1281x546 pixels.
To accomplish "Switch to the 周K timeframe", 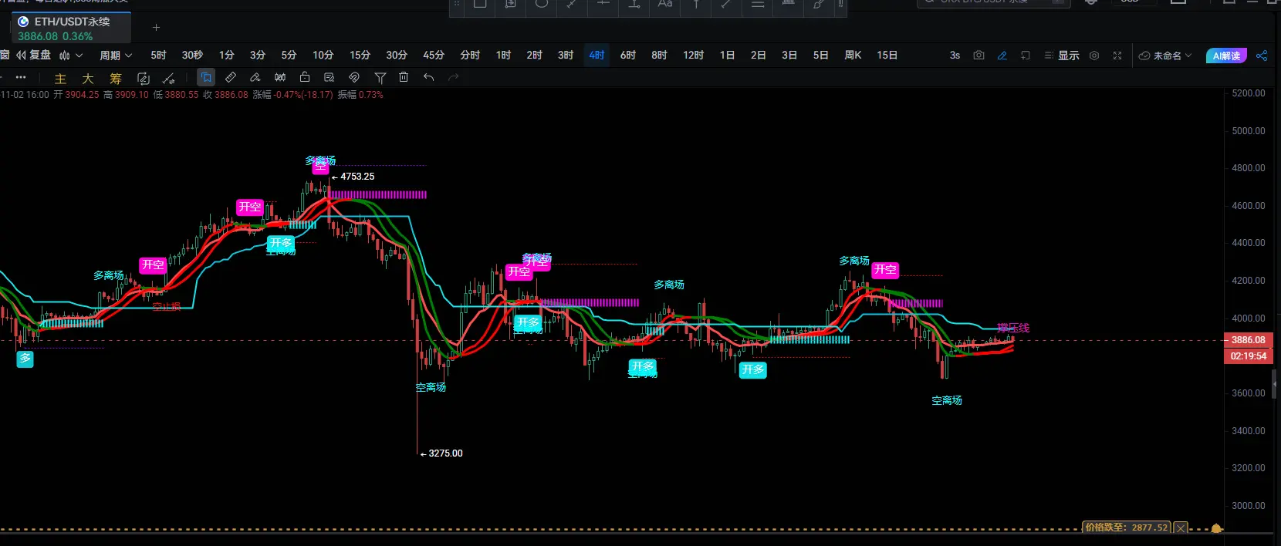I will click(x=853, y=56).
